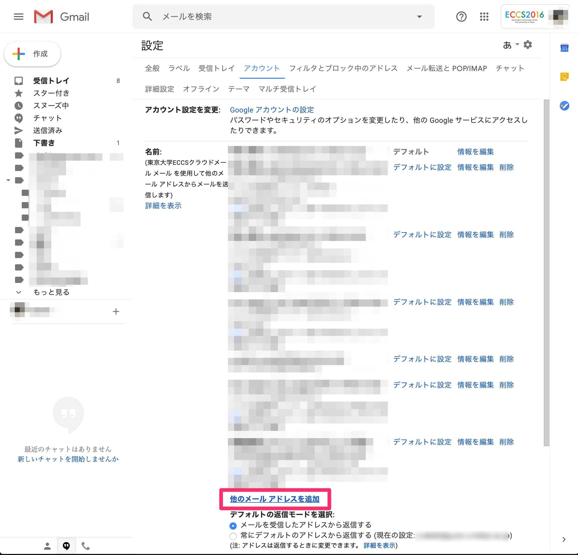The width and height of the screenshot is (578, 555).
Task: Open Google Keep lightbulb icon
Action: (564, 77)
